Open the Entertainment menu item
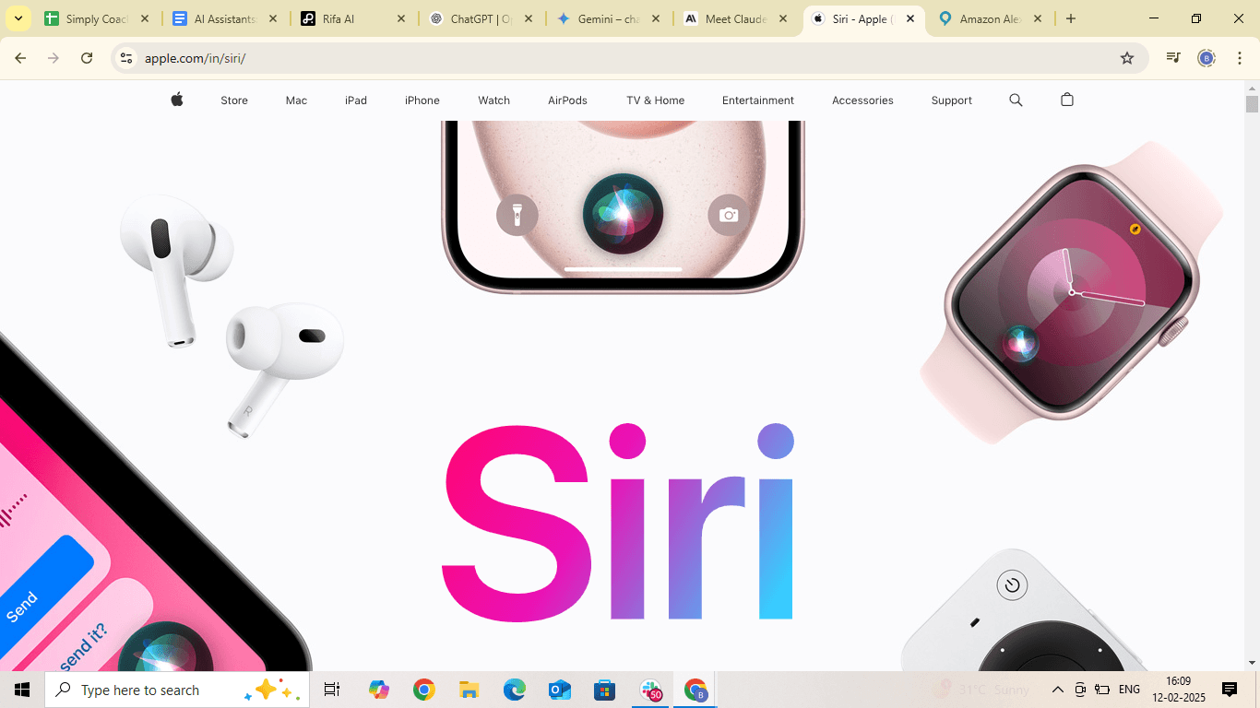 758,100
